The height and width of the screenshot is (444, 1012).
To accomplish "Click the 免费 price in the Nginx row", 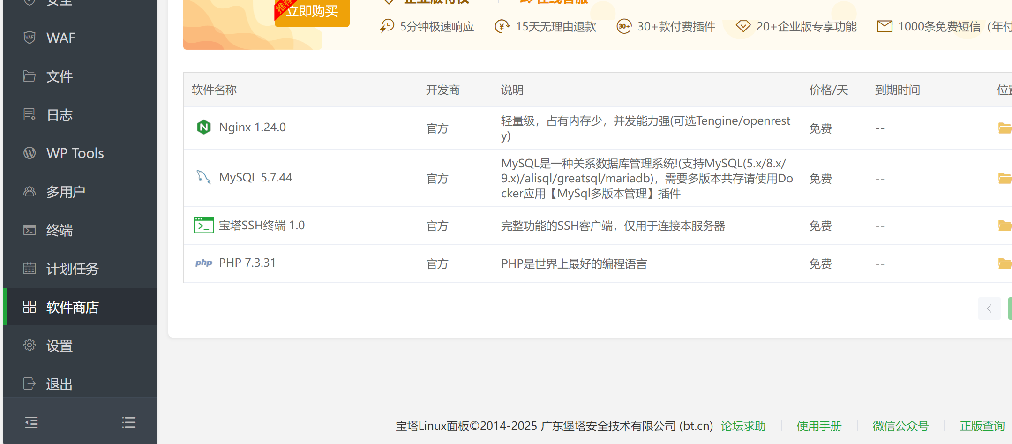I will (x=821, y=128).
